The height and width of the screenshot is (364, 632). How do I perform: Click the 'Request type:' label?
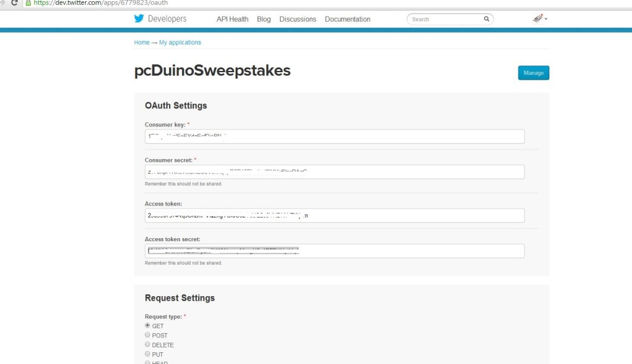[x=163, y=316]
